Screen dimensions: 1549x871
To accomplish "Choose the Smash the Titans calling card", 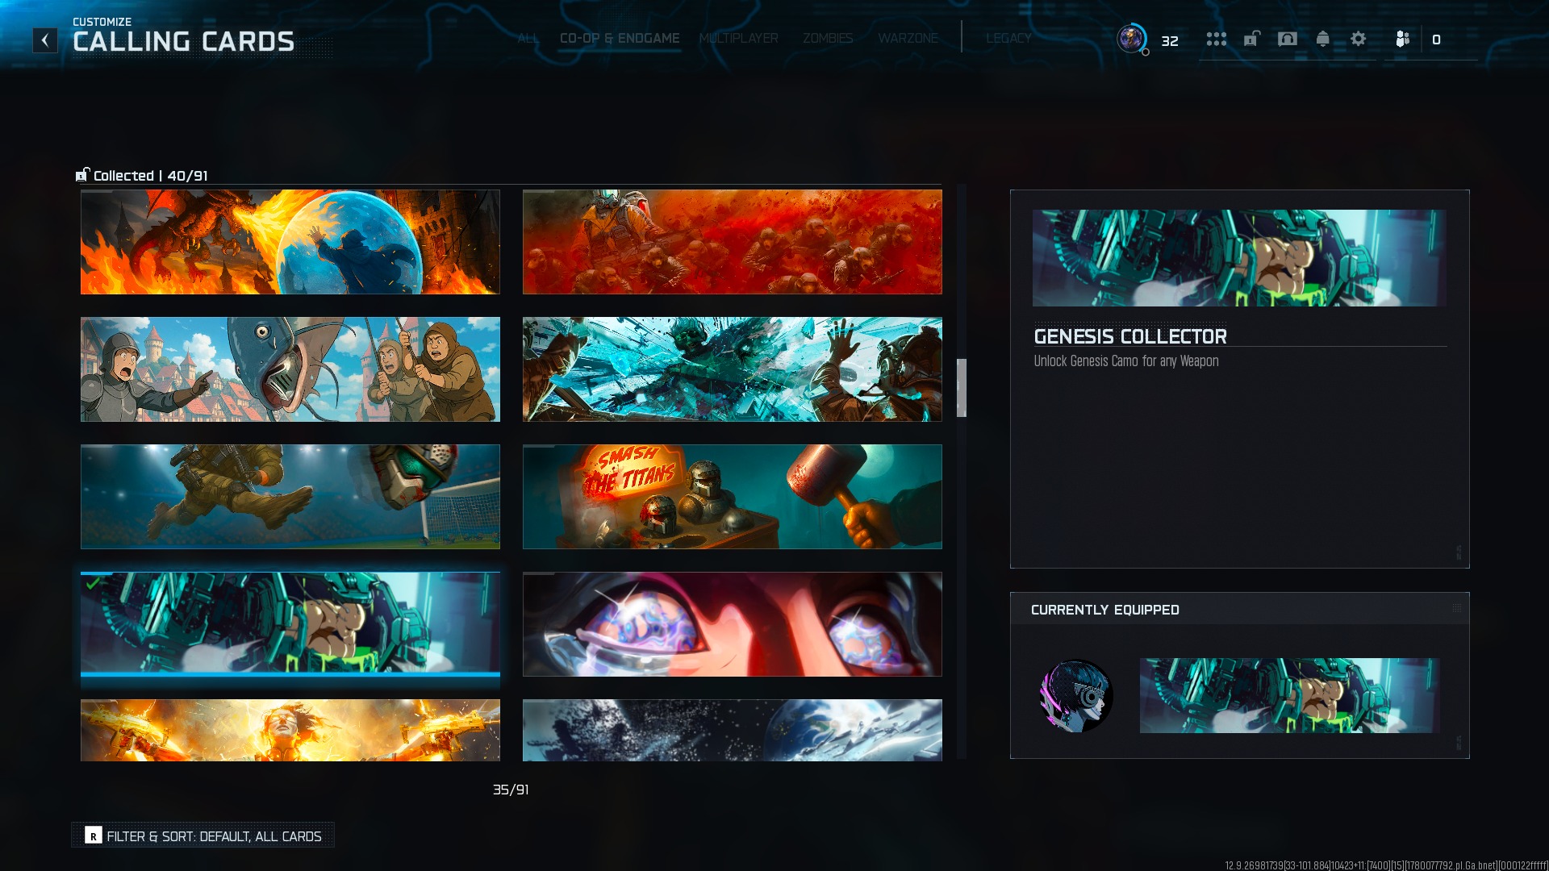I will point(733,497).
